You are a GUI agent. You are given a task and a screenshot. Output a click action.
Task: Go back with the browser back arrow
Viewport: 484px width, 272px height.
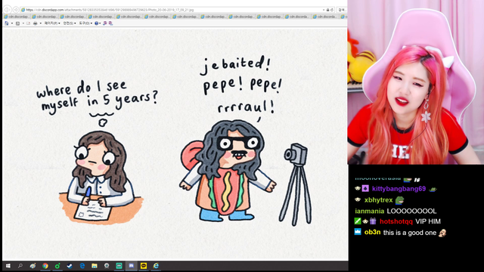coord(7,10)
